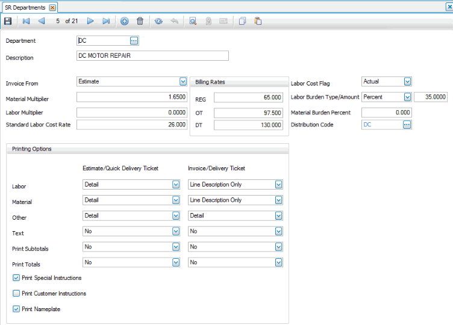Click the trash can delete icon
The height and width of the screenshot is (325, 453).
(140, 21)
